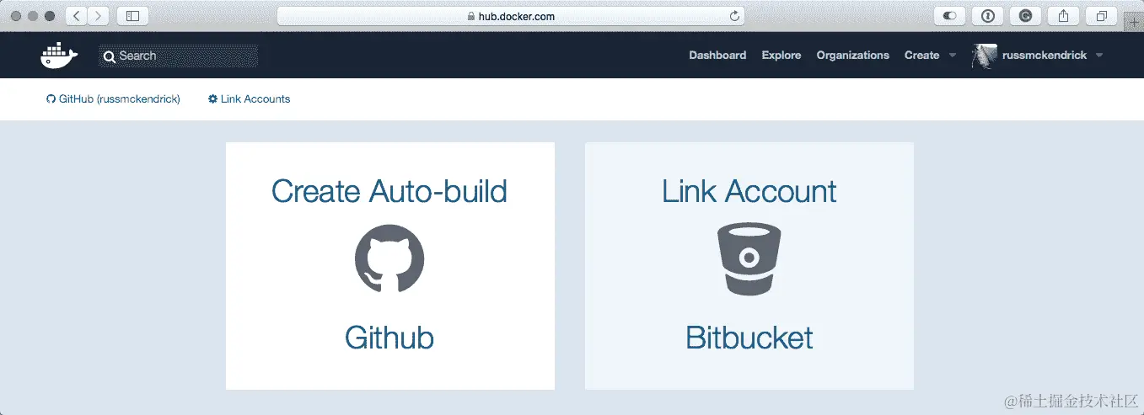
Task: Click the small GitHub icon in subnav
Action: pos(51,99)
